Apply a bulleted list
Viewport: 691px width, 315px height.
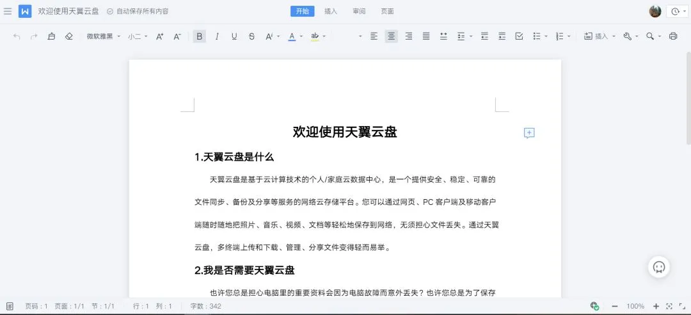click(x=537, y=36)
